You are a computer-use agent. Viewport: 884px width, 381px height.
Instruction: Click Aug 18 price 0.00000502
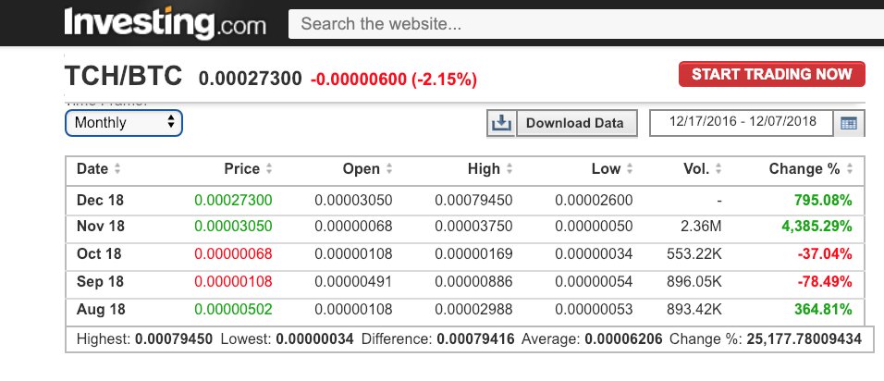233,310
